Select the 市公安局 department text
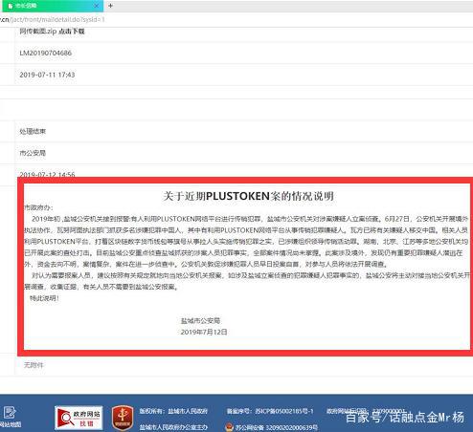Viewport: 473px width, 432px height. (33, 153)
